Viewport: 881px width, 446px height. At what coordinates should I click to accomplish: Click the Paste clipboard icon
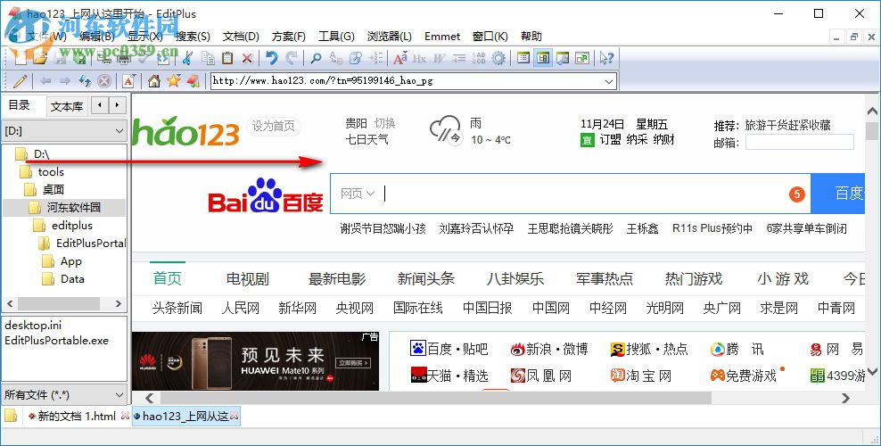[227, 58]
